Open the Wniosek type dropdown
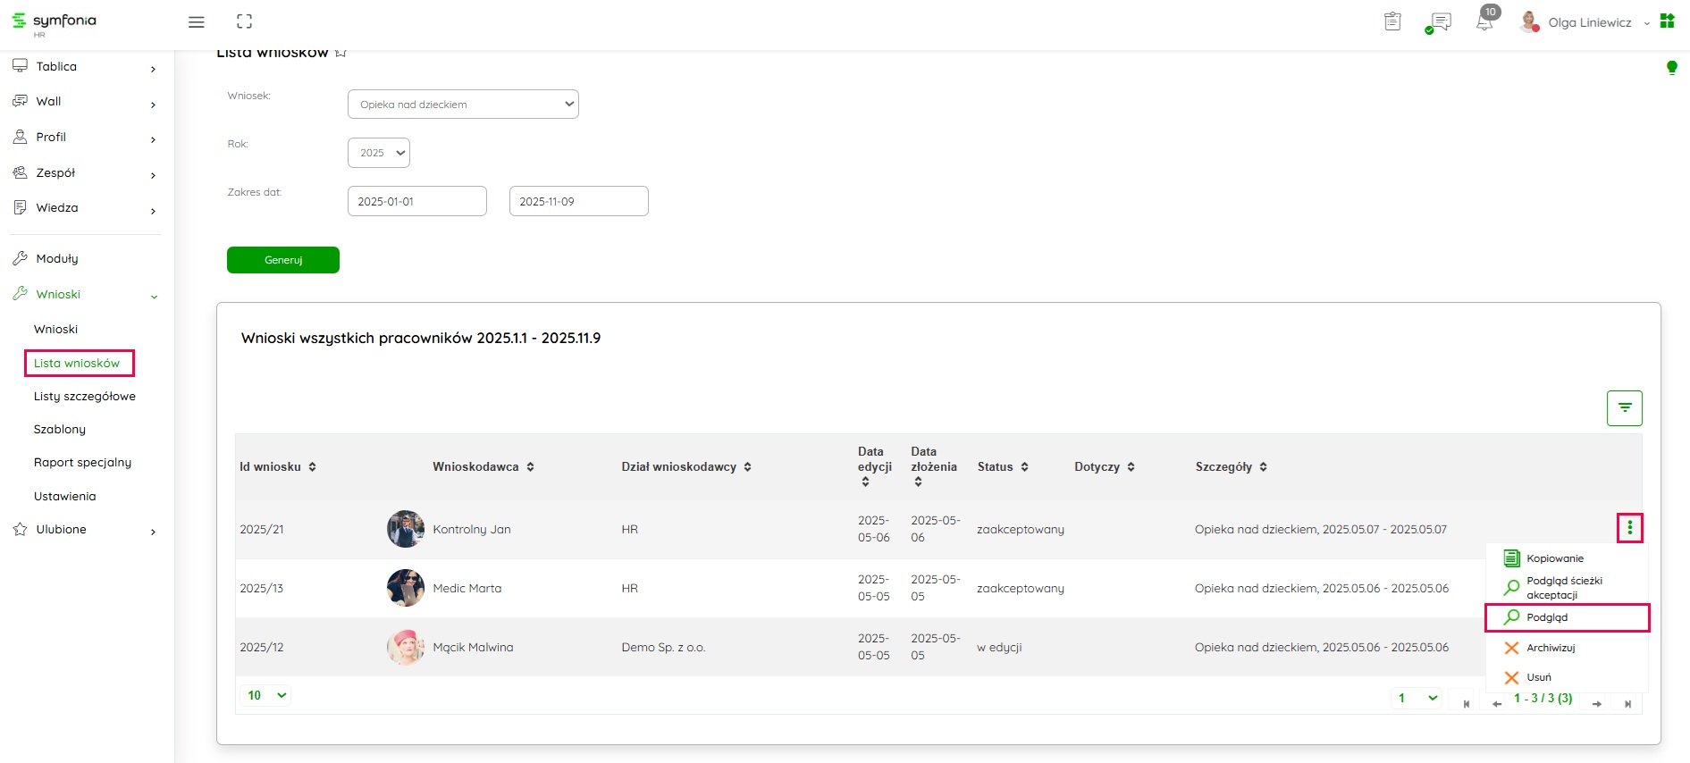Image resolution: width=1690 pixels, height=763 pixels. point(463,105)
